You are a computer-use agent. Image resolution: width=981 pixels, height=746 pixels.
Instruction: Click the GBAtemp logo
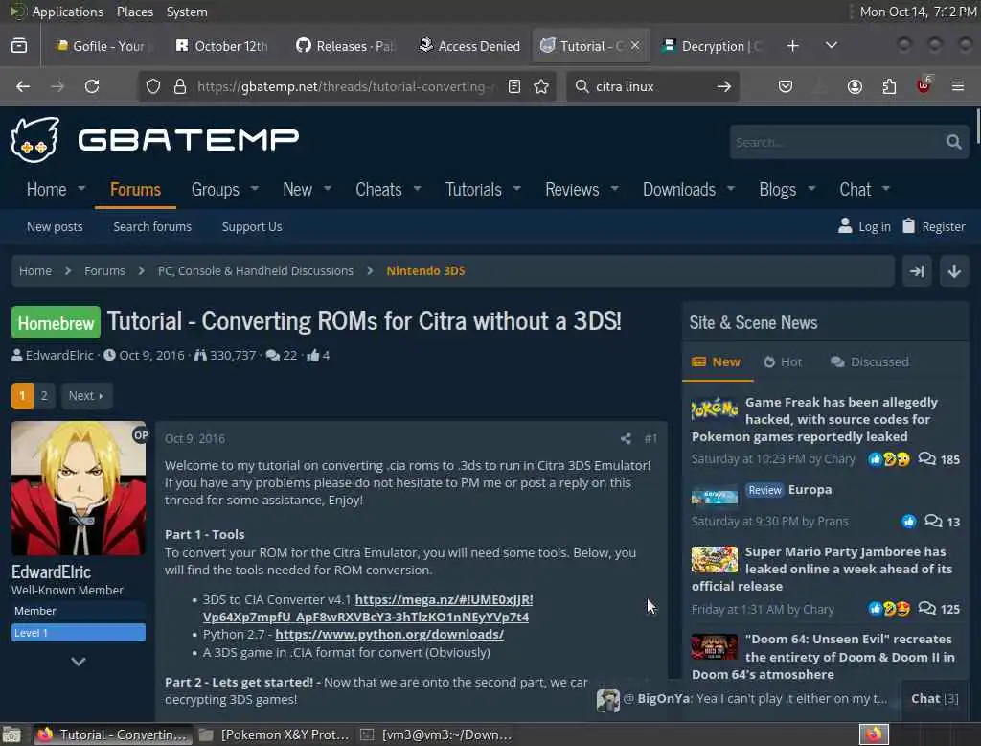154,139
